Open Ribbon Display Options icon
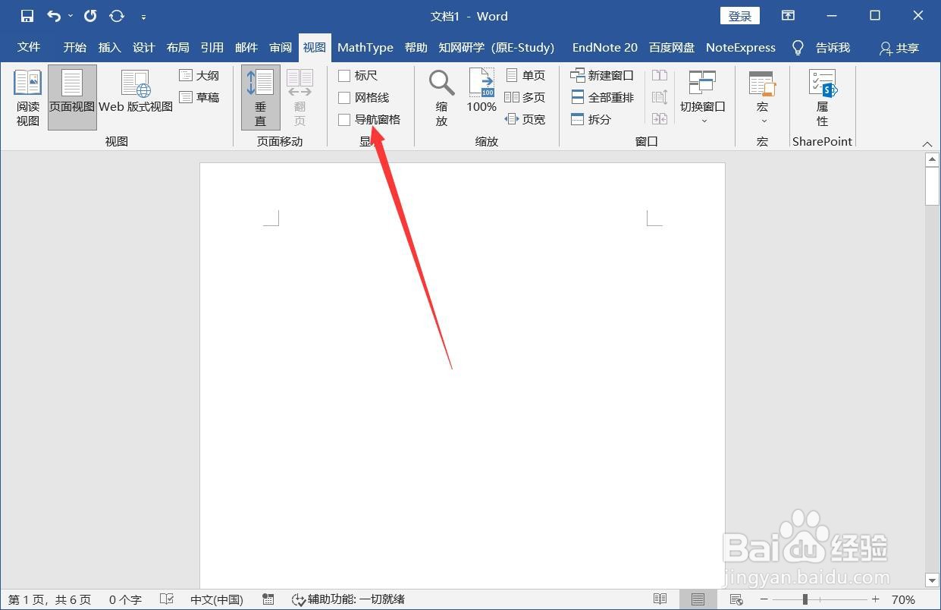 [x=788, y=16]
